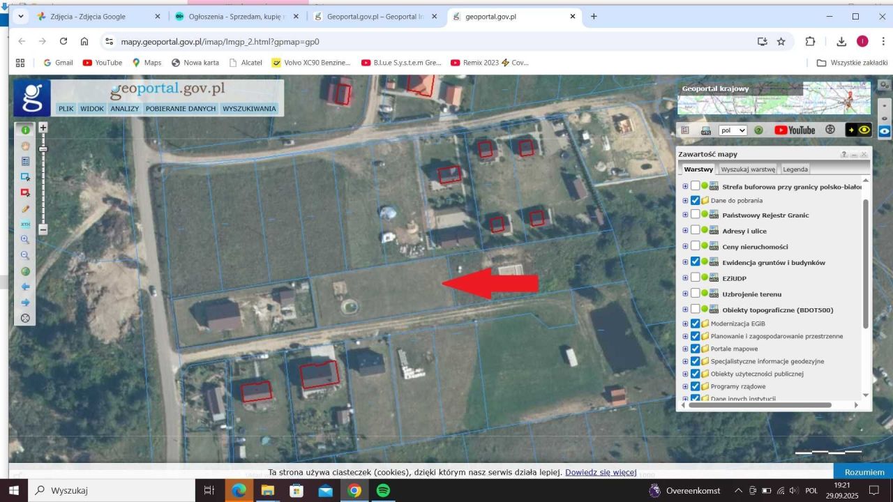Screen dimensions: 893x502
Task: Go to previous map view arrow
Action: [26, 287]
